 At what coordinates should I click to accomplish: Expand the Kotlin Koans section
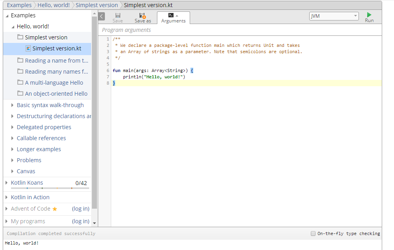tap(7, 183)
